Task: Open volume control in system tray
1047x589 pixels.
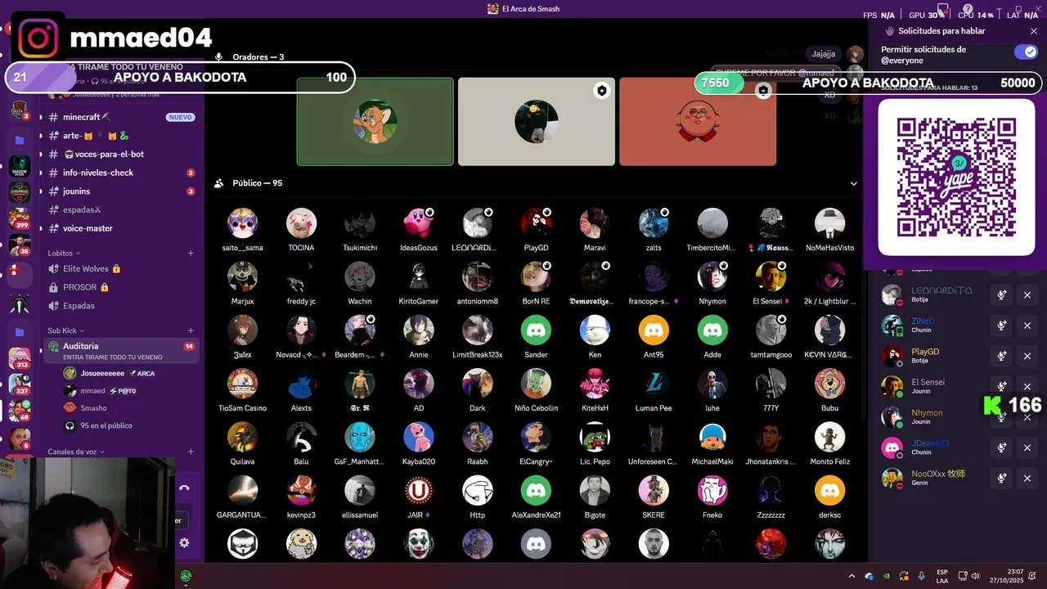Action: pos(975,576)
